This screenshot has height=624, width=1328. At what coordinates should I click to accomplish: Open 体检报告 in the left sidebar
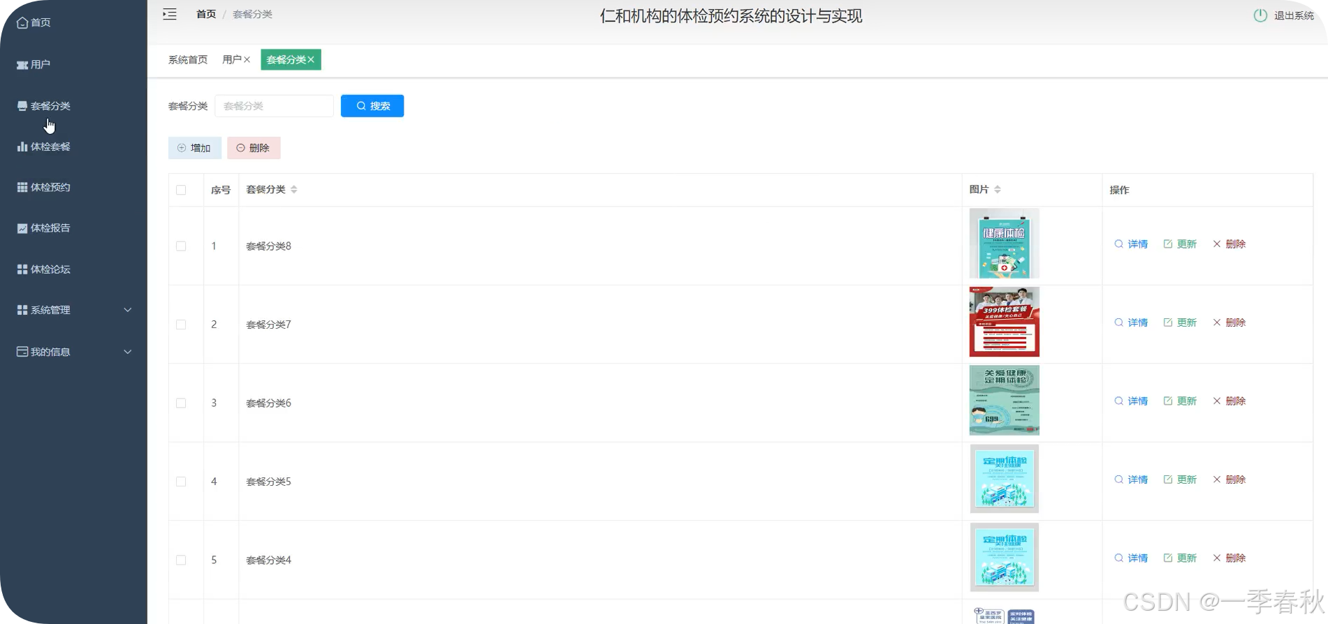(x=44, y=228)
